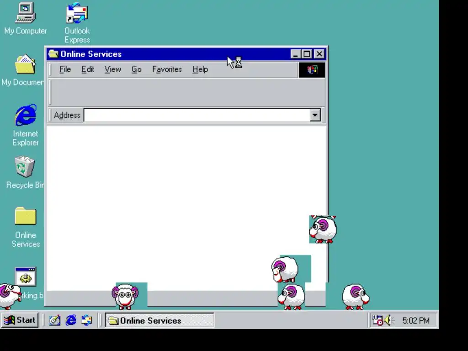Open the Edit menu
The image size is (468, 351).
coord(88,69)
